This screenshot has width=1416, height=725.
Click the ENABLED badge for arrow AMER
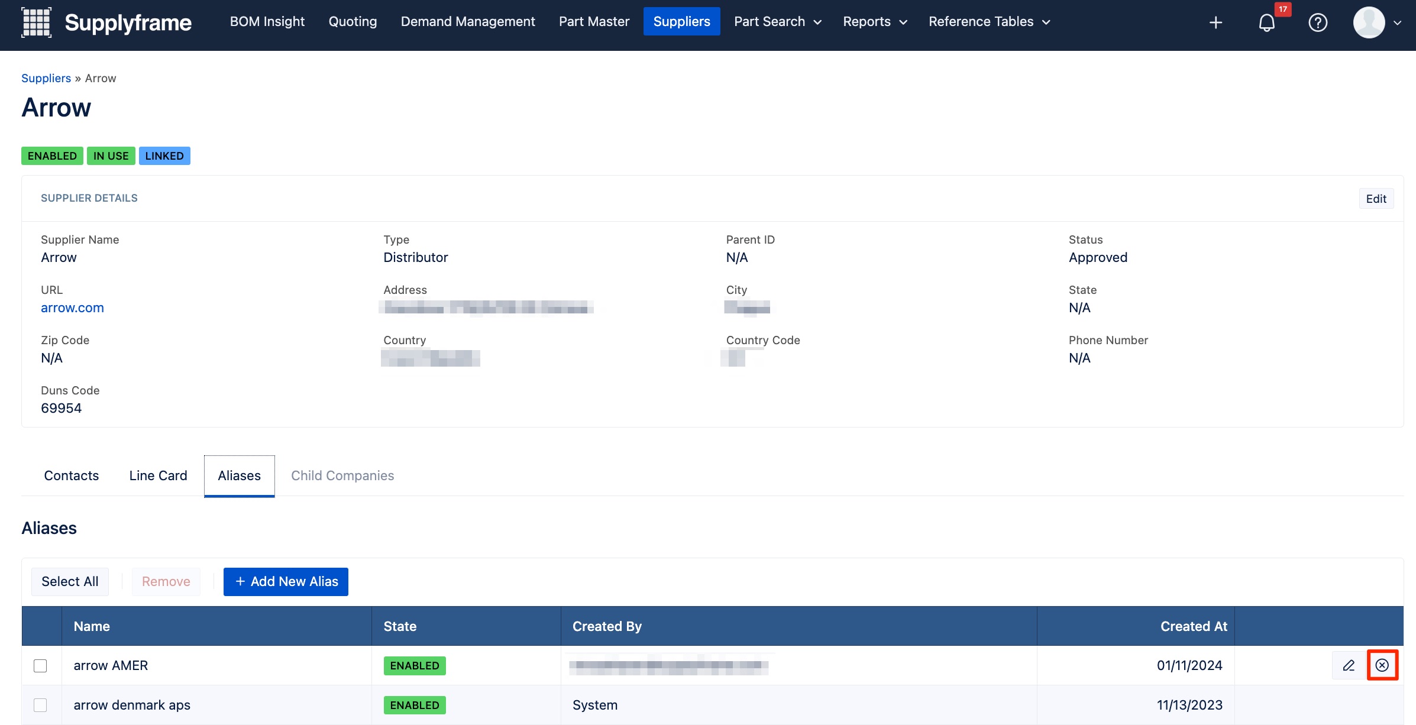(x=415, y=666)
